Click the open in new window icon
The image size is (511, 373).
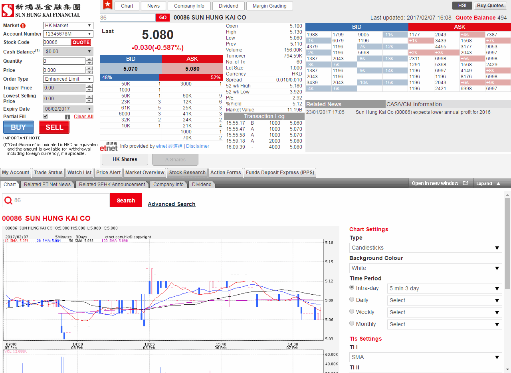point(465,183)
